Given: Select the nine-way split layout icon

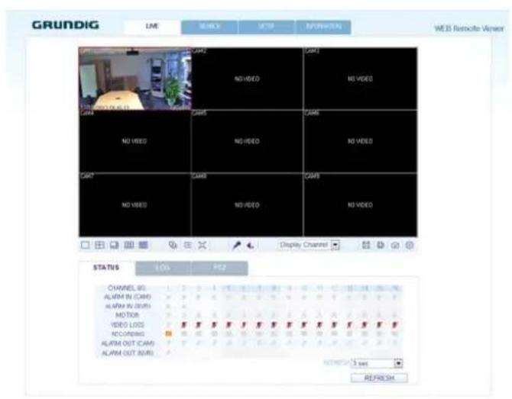Looking at the screenshot, I should pos(129,245).
